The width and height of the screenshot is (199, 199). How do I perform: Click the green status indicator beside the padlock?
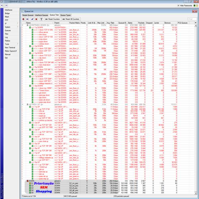point(194,6)
